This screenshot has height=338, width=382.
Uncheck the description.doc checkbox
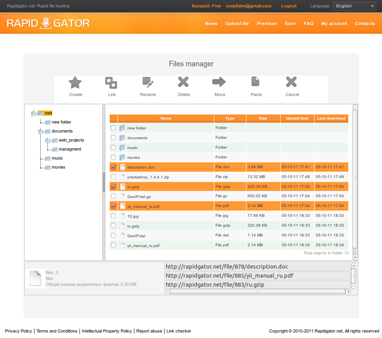[113, 167]
